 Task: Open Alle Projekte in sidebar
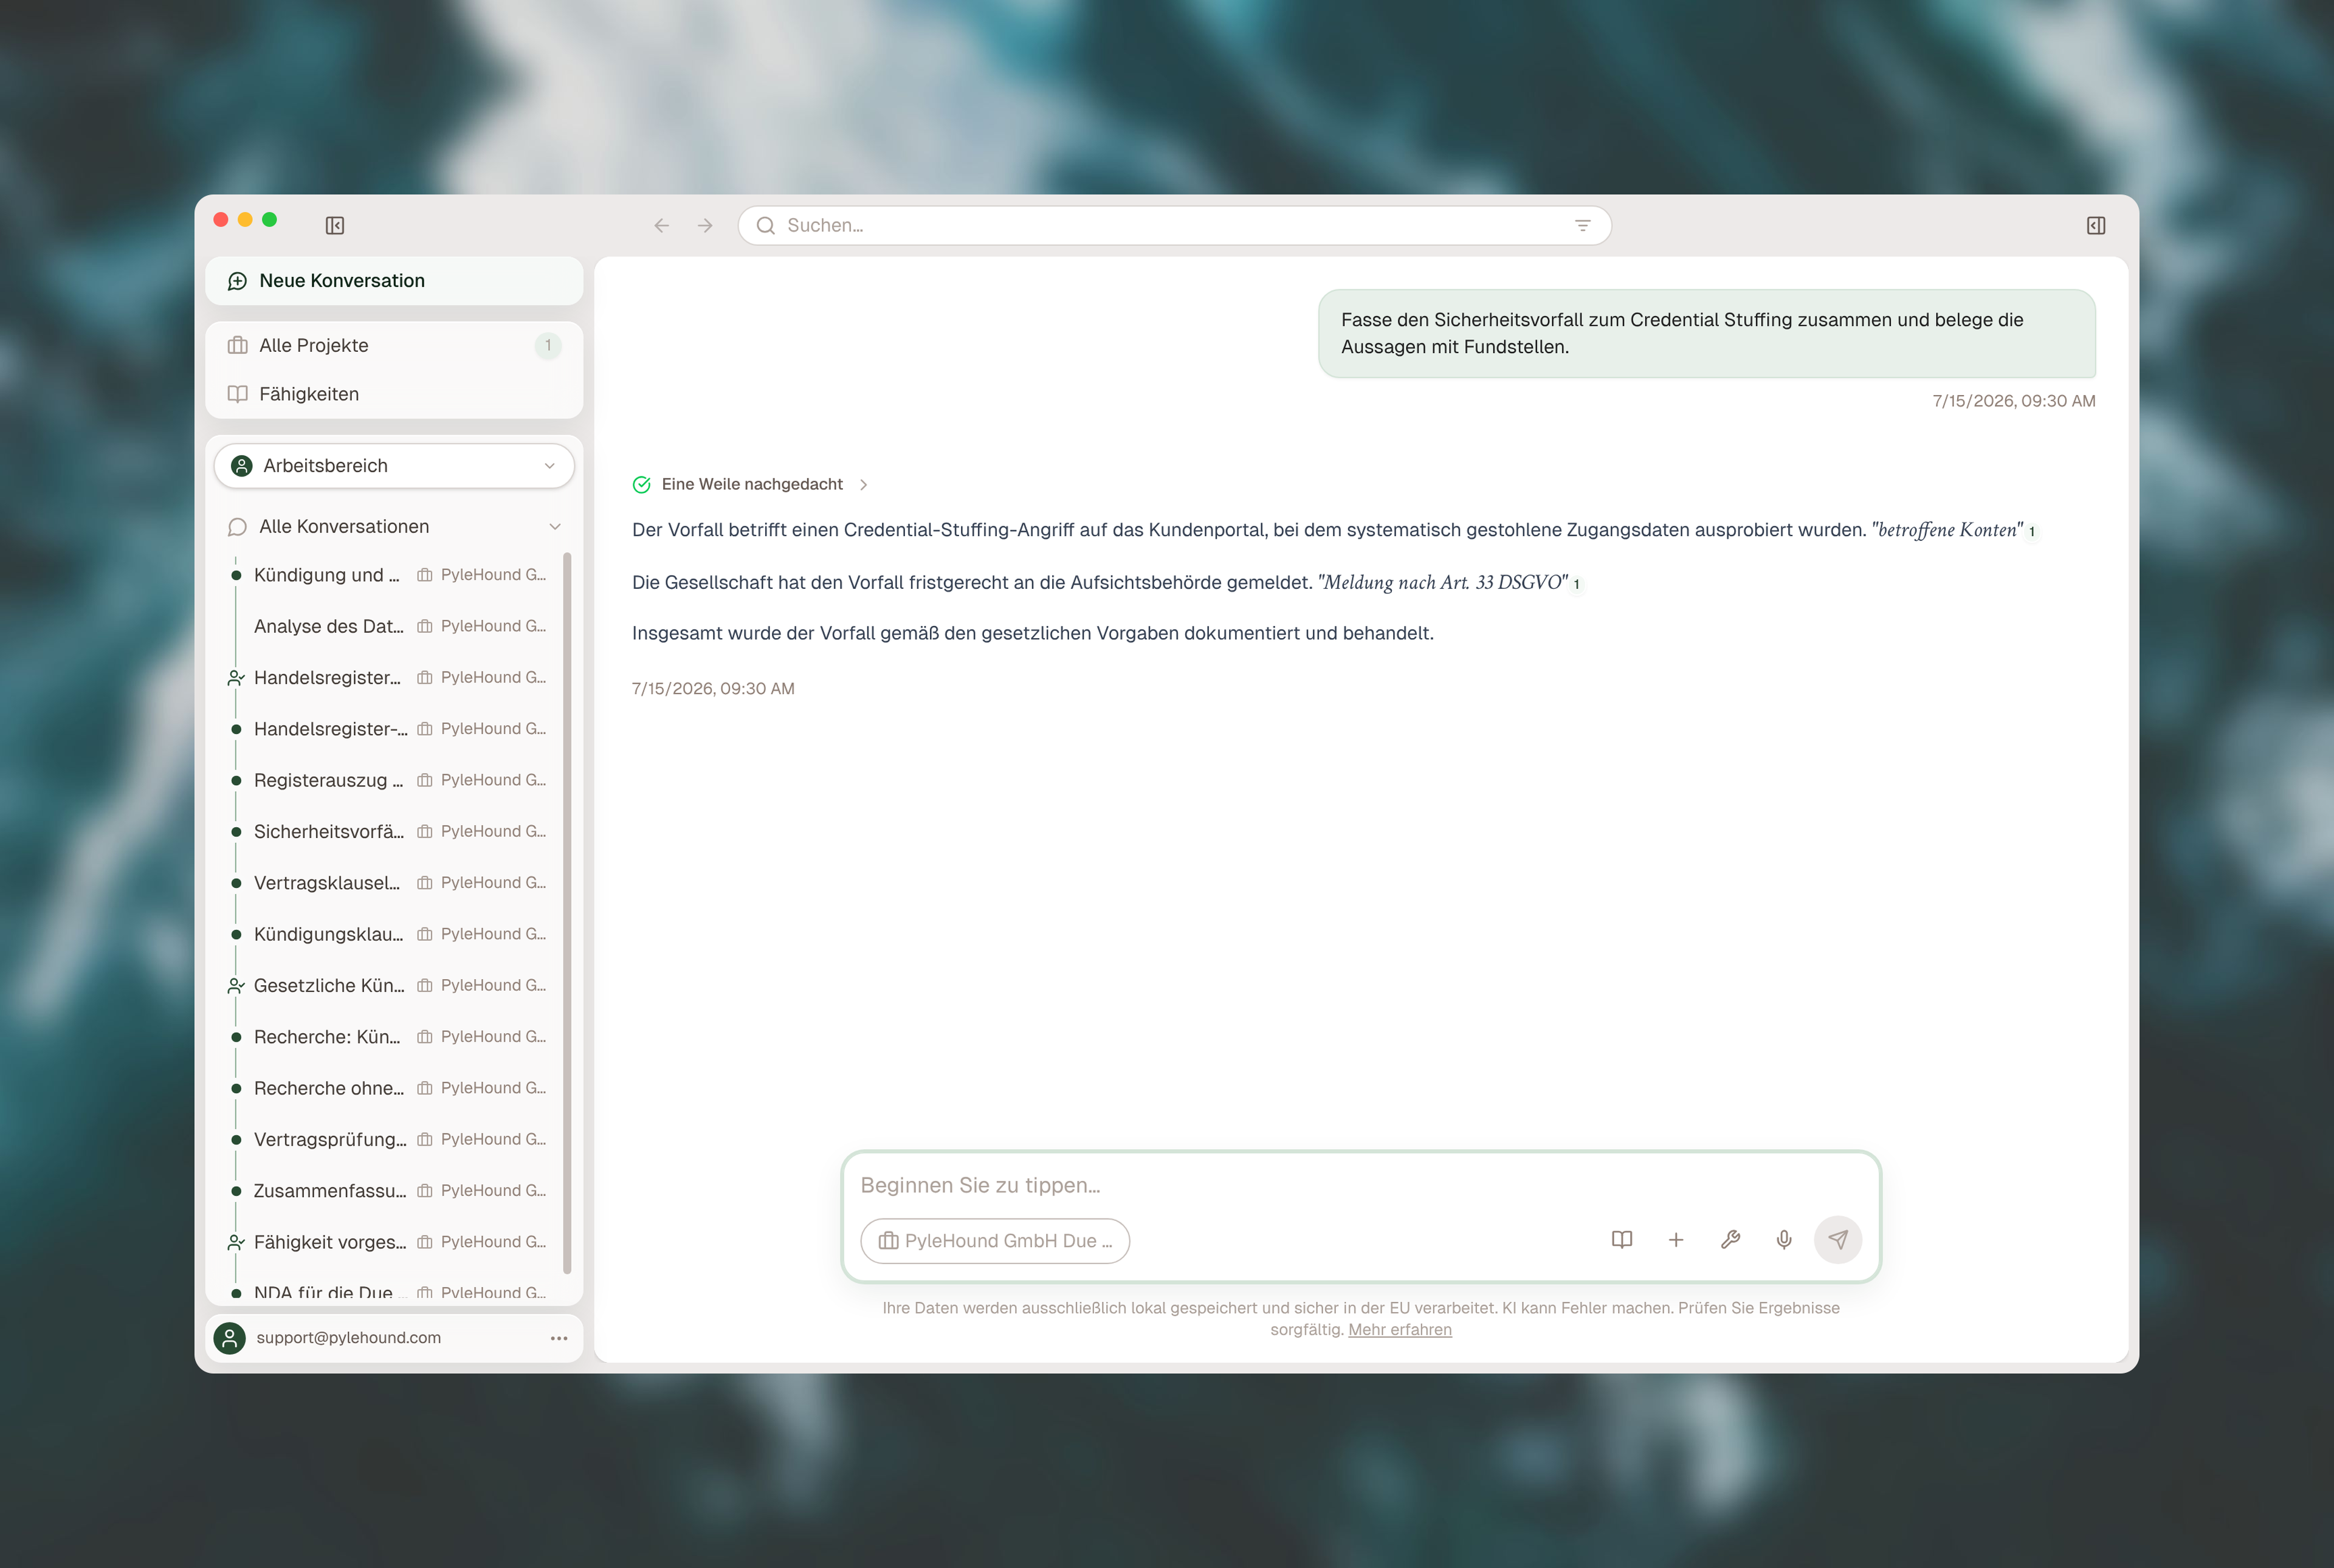(x=394, y=345)
